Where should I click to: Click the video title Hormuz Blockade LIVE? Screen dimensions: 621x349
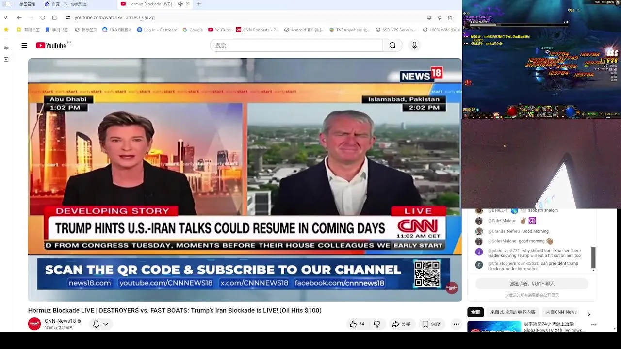click(x=175, y=310)
